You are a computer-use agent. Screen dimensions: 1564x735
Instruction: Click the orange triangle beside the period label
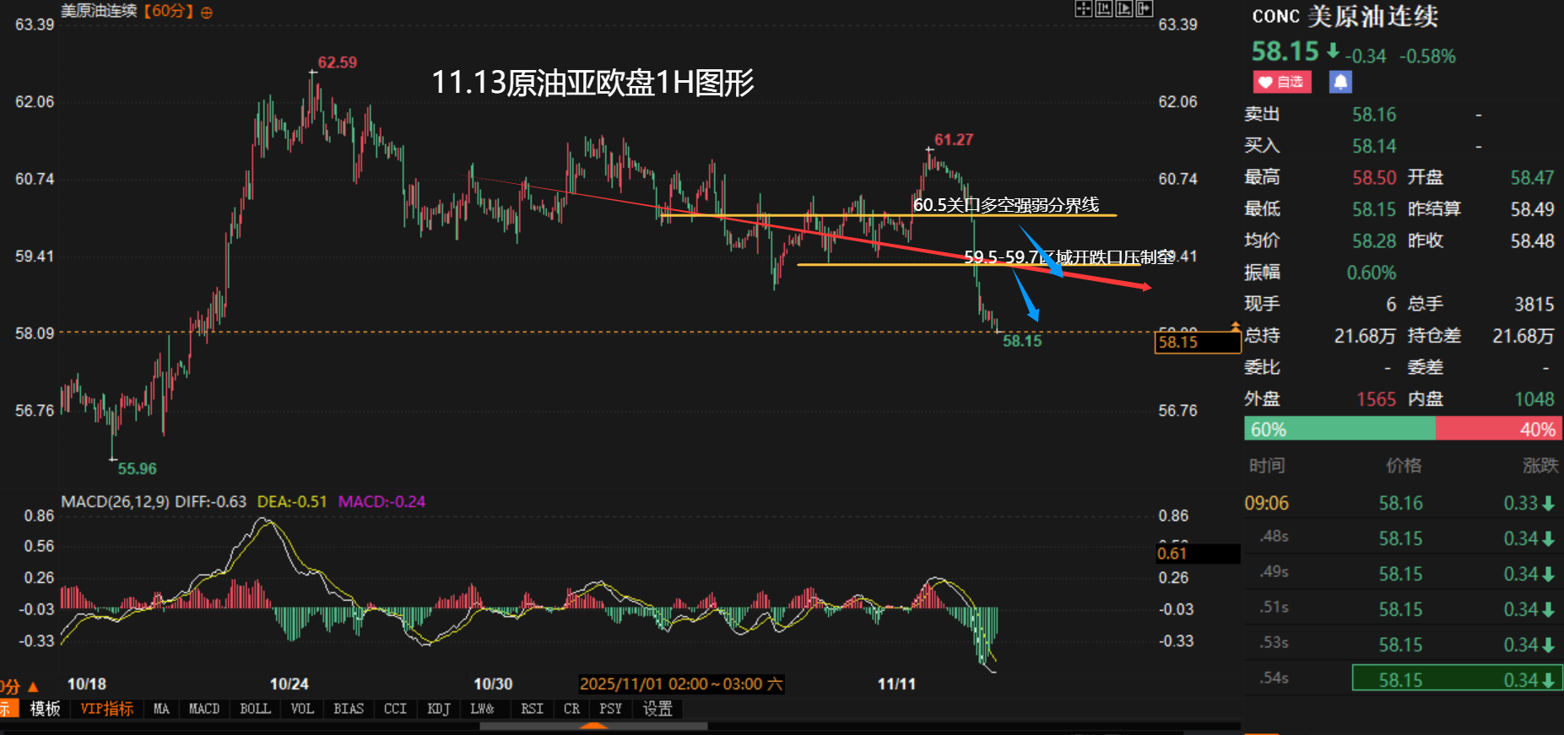pyautogui.click(x=34, y=687)
